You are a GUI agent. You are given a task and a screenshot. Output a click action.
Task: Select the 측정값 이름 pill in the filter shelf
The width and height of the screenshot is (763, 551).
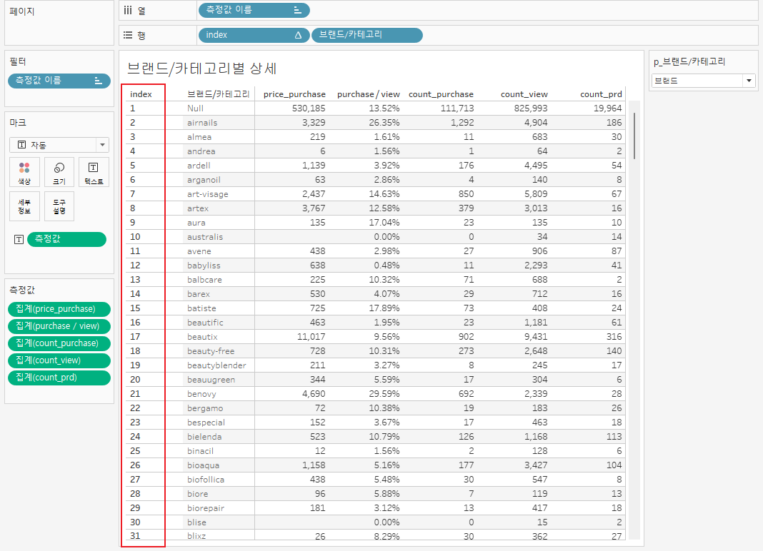[59, 81]
